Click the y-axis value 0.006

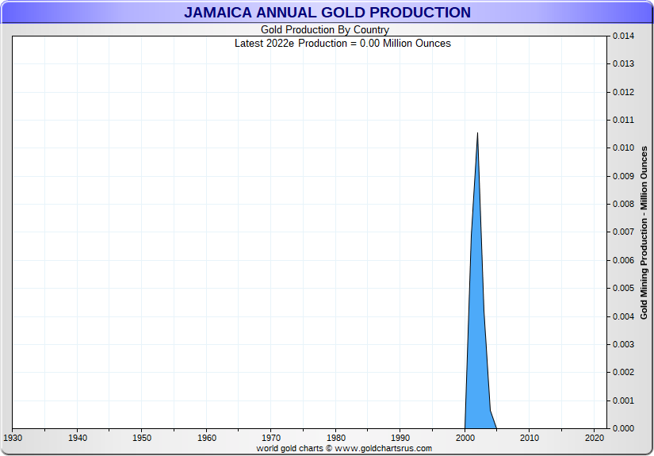tap(623, 260)
